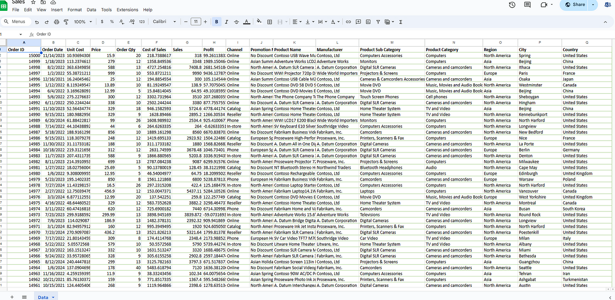Increase font size with plus button

pos(206,22)
